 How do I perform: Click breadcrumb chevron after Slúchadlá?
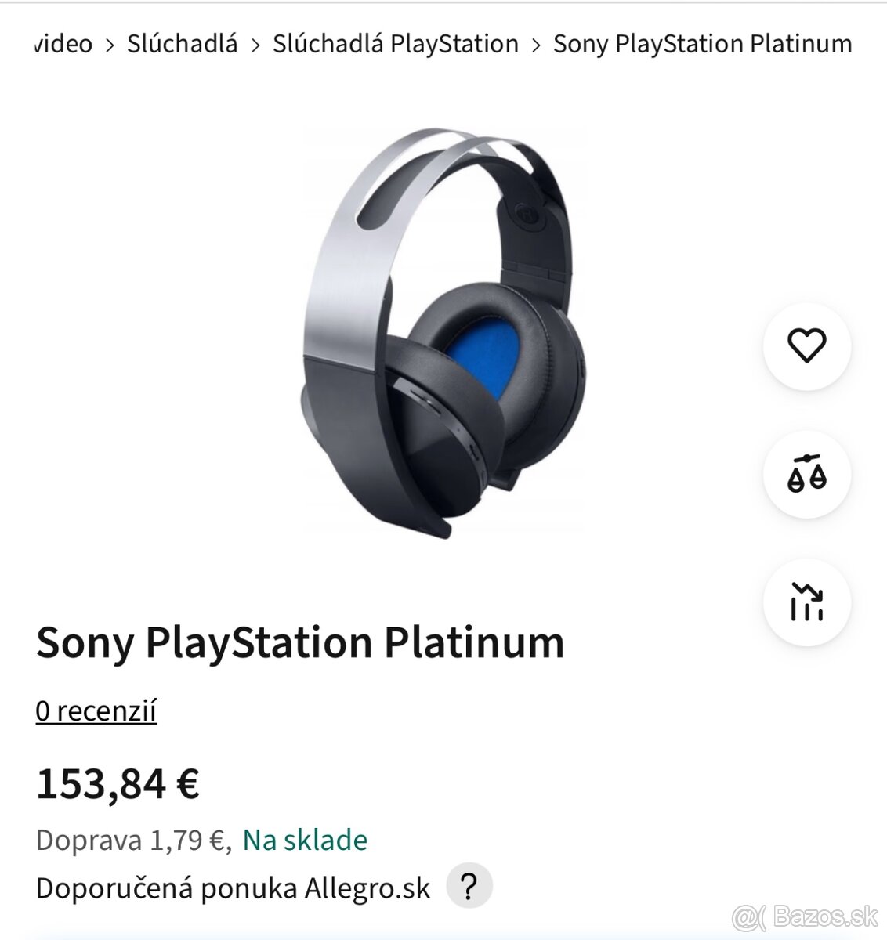pyautogui.click(x=255, y=44)
